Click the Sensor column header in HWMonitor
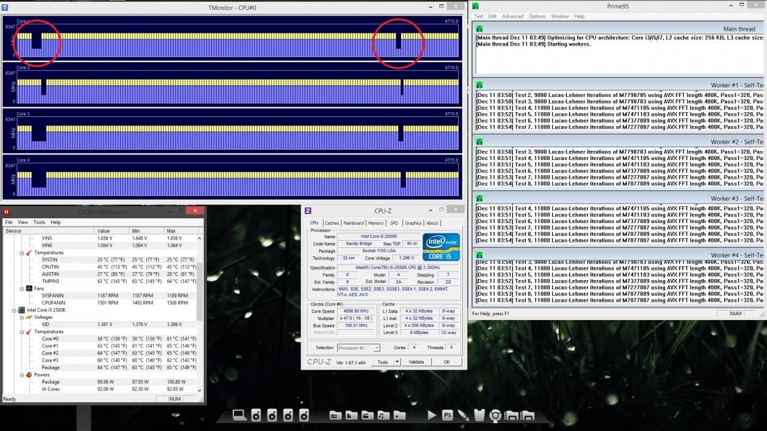Image resolution: width=767 pixels, height=431 pixels. pos(48,231)
